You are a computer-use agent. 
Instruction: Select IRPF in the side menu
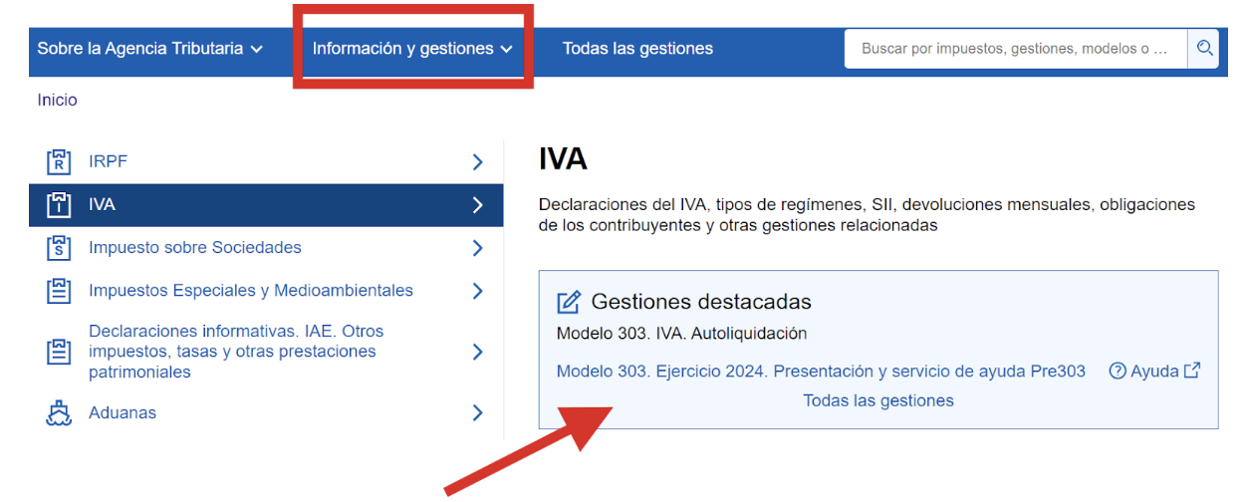(266, 162)
